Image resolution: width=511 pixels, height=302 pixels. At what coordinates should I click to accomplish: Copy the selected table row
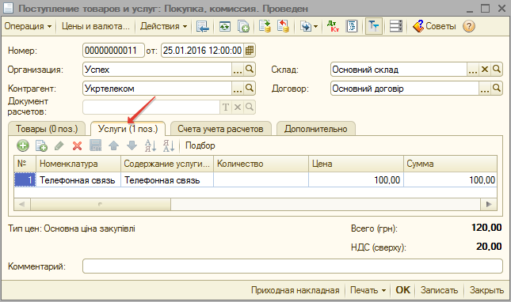coord(41,145)
